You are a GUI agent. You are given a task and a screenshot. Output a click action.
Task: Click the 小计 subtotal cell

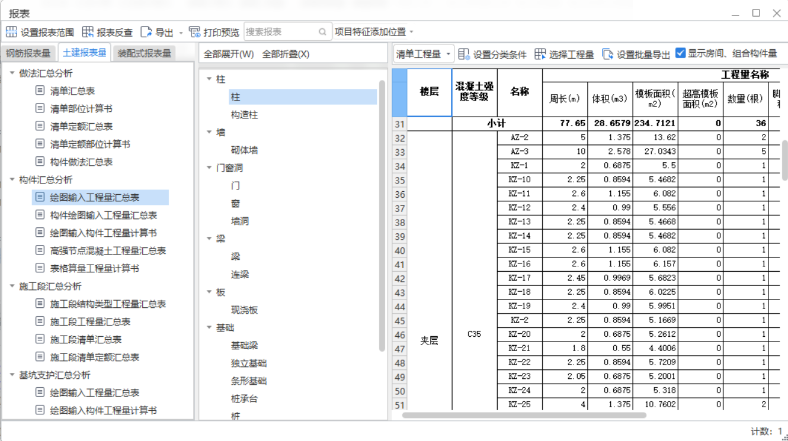[497, 123]
